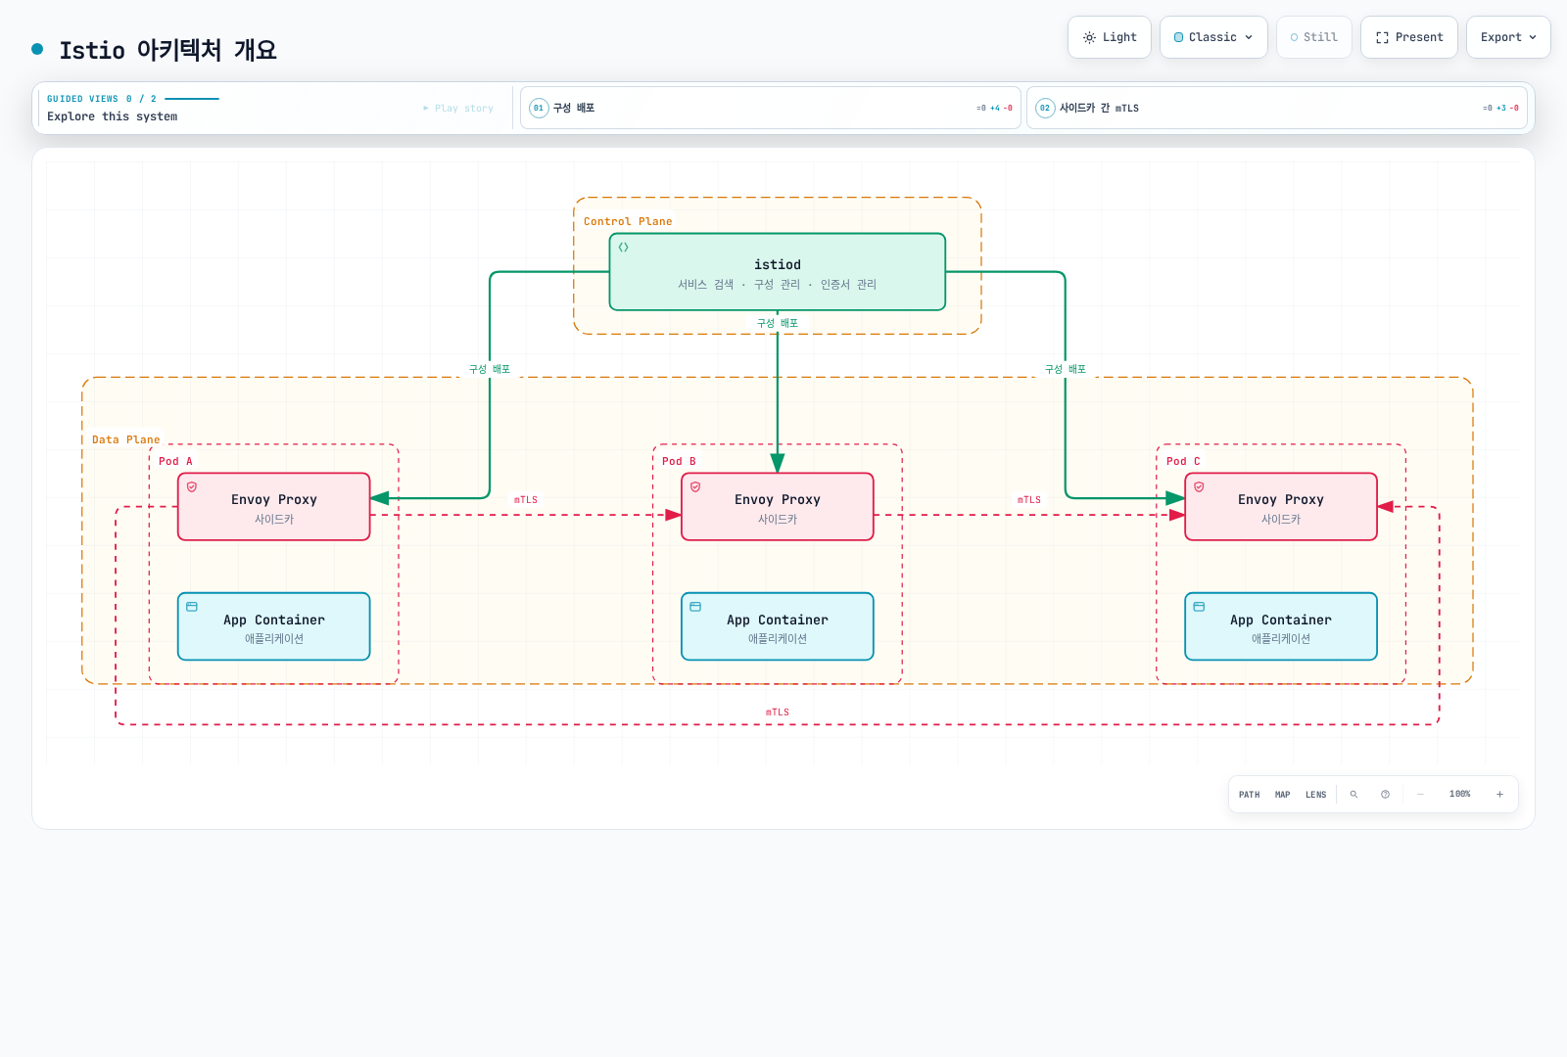Click the sun icon in Light button
Screen dimensions: 1567x1057
[1089, 37]
